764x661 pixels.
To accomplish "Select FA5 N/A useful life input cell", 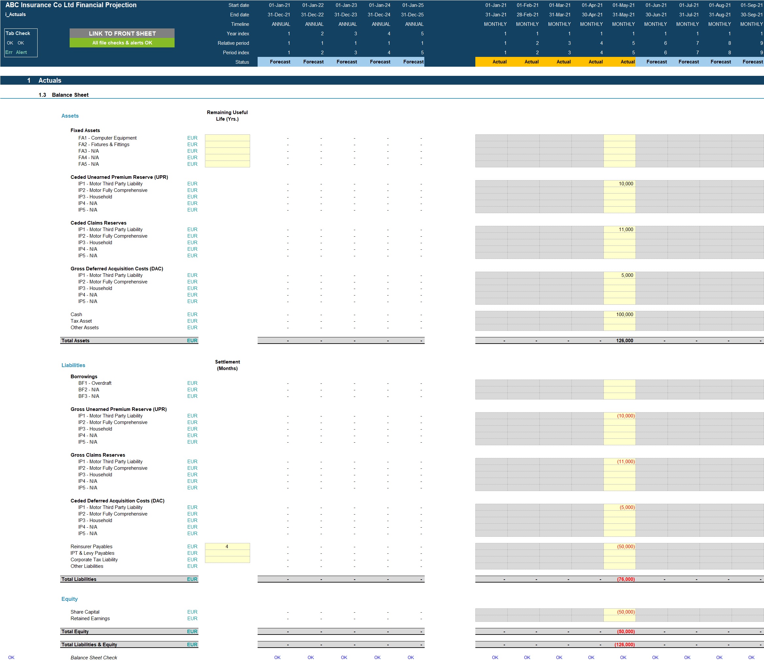I will click(x=227, y=164).
